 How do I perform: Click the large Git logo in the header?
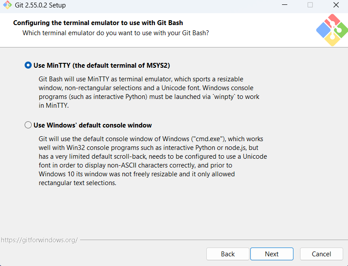(332, 30)
